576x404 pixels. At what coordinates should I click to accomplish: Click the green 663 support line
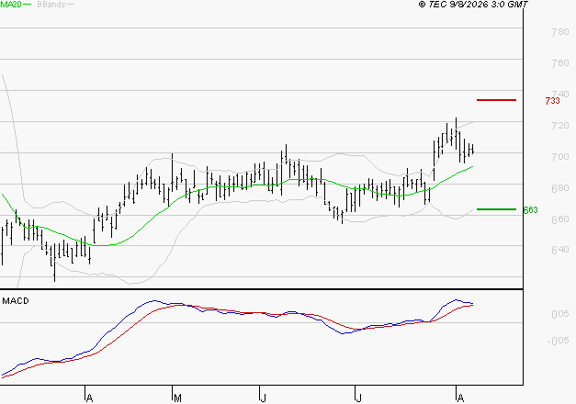(496, 209)
